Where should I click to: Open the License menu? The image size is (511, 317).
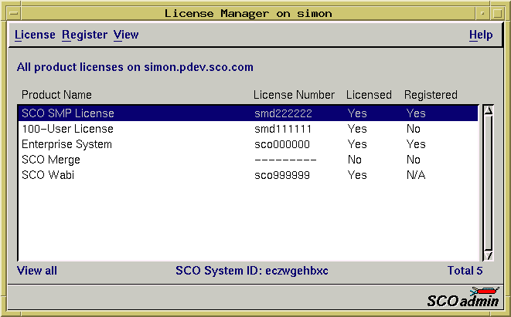(x=35, y=35)
